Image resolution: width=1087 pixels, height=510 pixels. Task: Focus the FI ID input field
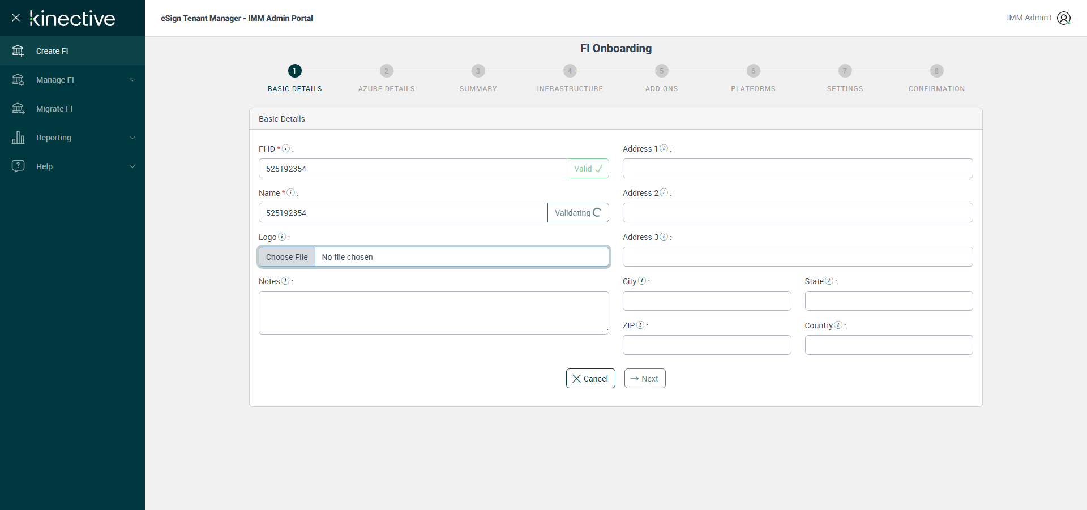click(413, 169)
